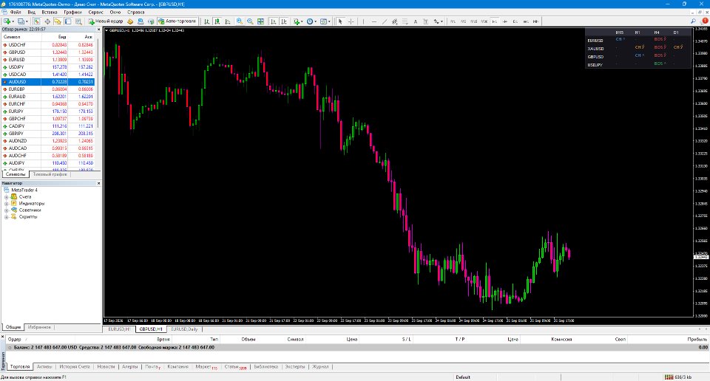Click the Новый ордер button
Image resolution: width=710 pixels, height=381 pixels.
tap(106, 21)
